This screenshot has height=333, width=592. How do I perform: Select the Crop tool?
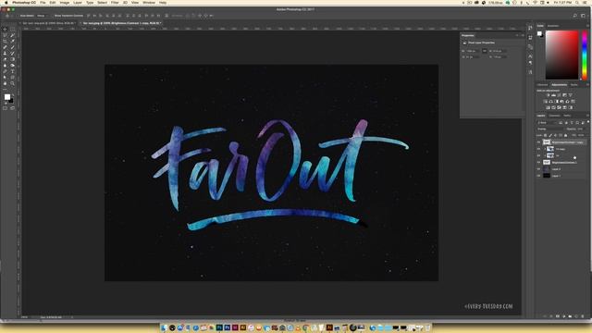click(5, 41)
